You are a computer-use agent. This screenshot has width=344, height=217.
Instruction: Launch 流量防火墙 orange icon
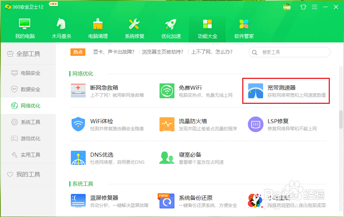coord(167,124)
